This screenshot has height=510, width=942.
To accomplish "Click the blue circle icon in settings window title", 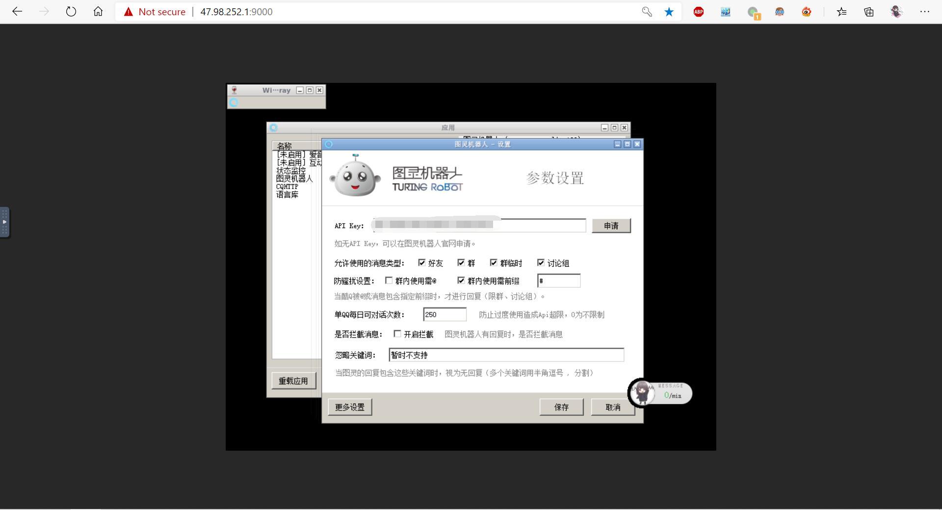I will tap(329, 144).
